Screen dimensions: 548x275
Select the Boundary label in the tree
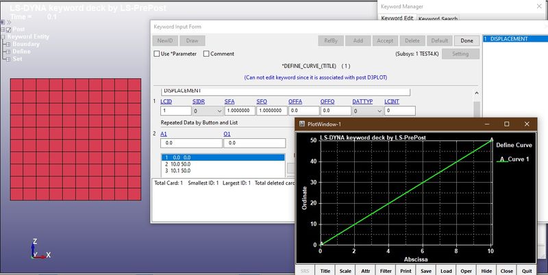click(x=26, y=44)
